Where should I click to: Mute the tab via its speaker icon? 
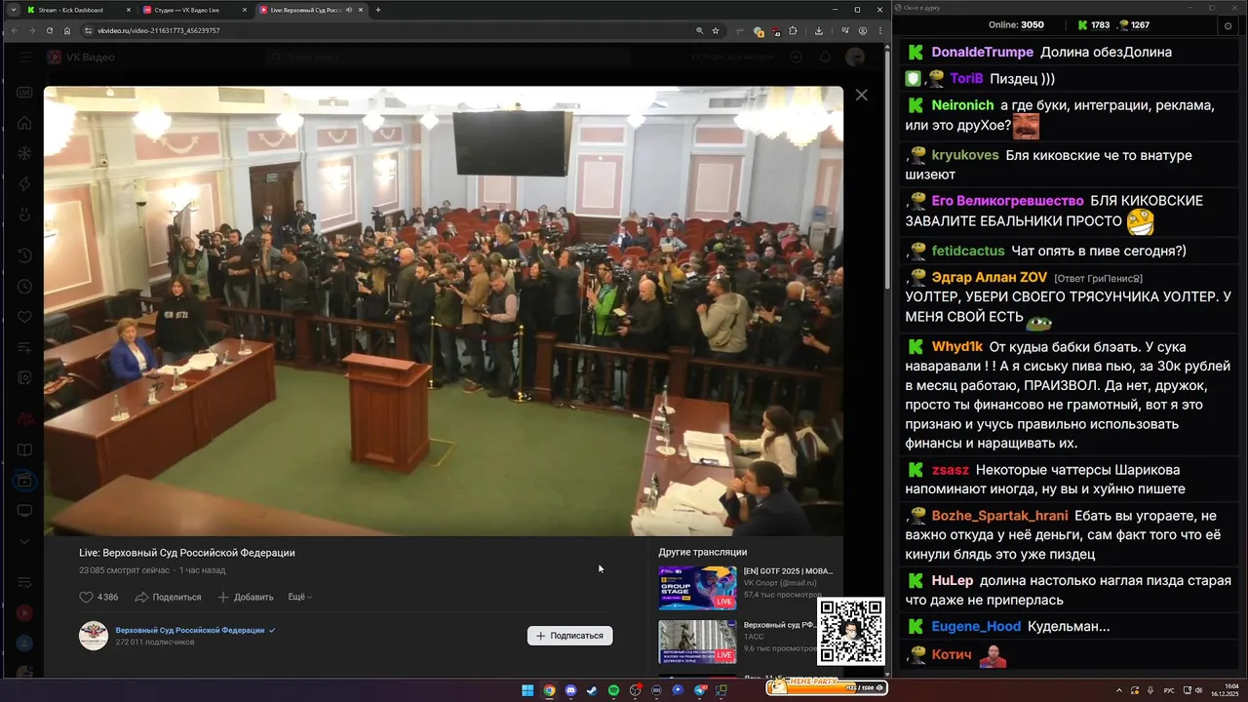[x=348, y=10]
